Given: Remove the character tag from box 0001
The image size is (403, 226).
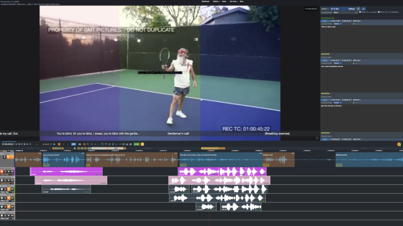Looking at the screenshot, I should 341,24.
